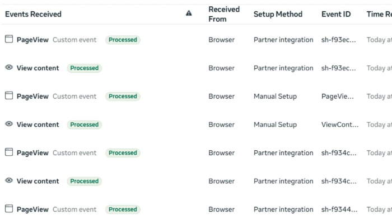Image resolution: width=392 pixels, height=220 pixels.
Task: Click the Processed badge on PageView row sh-f9344...
Action: [123, 209]
